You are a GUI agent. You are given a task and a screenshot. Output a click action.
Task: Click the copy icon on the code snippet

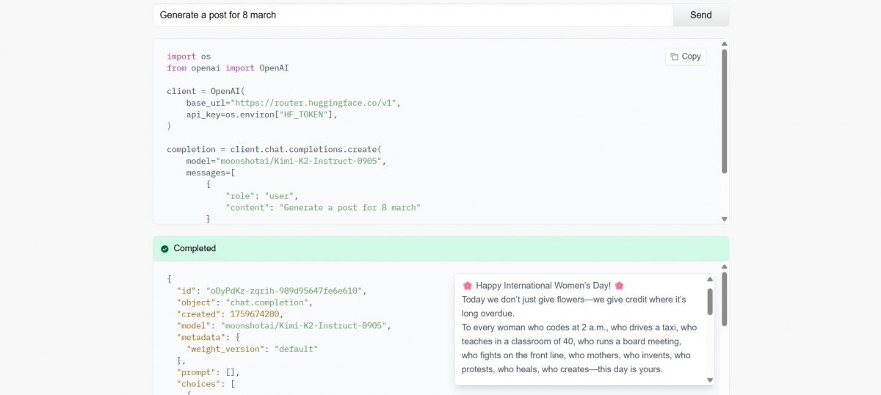[x=674, y=57]
